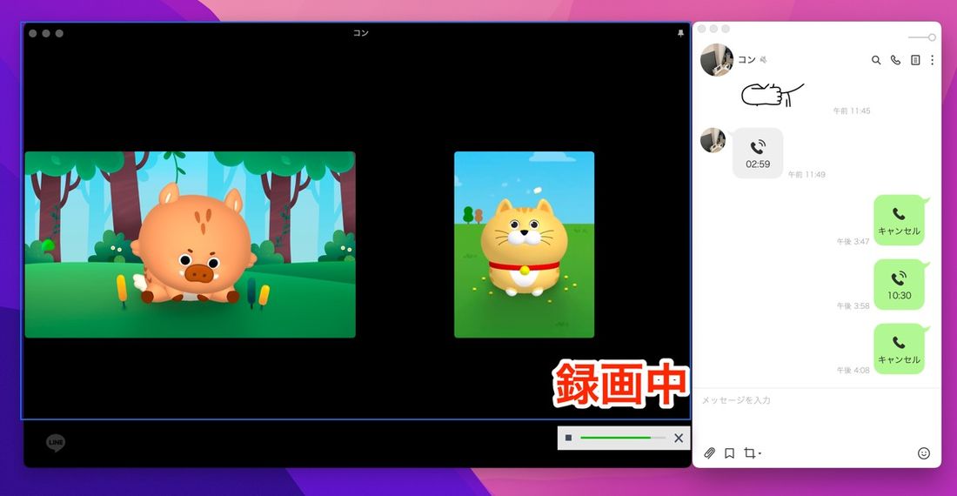Open the three-dot more menu in the chat
Screen dimensions: 957x496
click(932, 60)
